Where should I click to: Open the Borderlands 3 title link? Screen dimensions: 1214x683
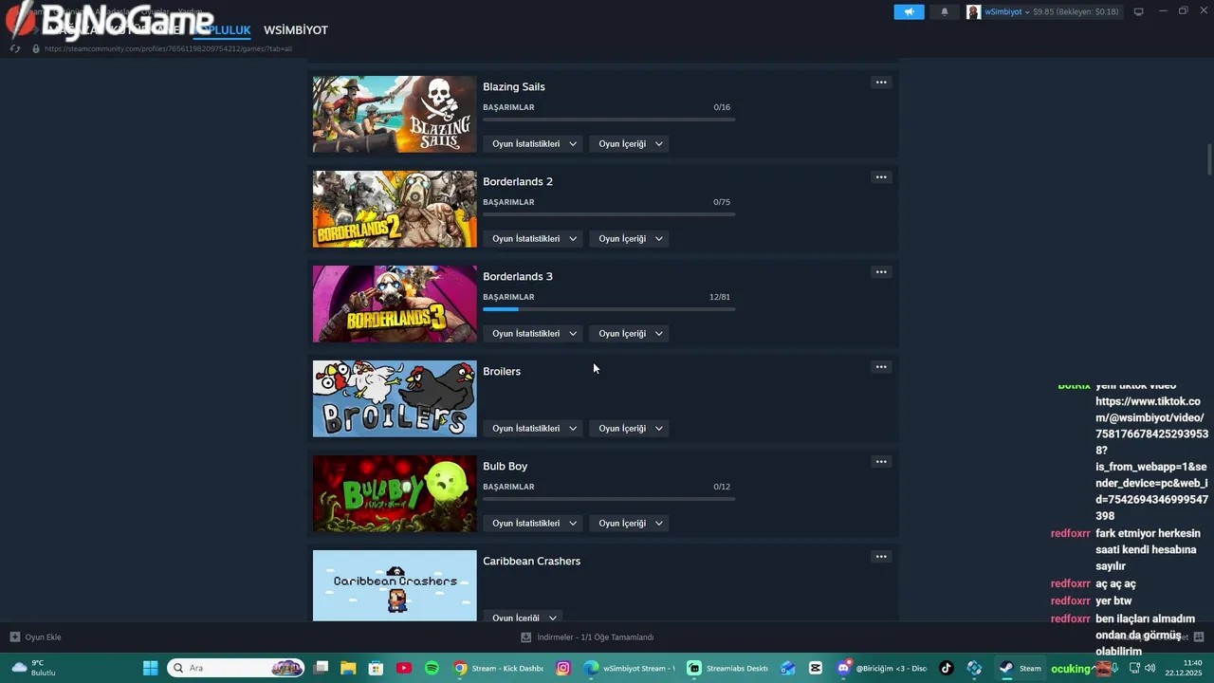coord(518,276)
